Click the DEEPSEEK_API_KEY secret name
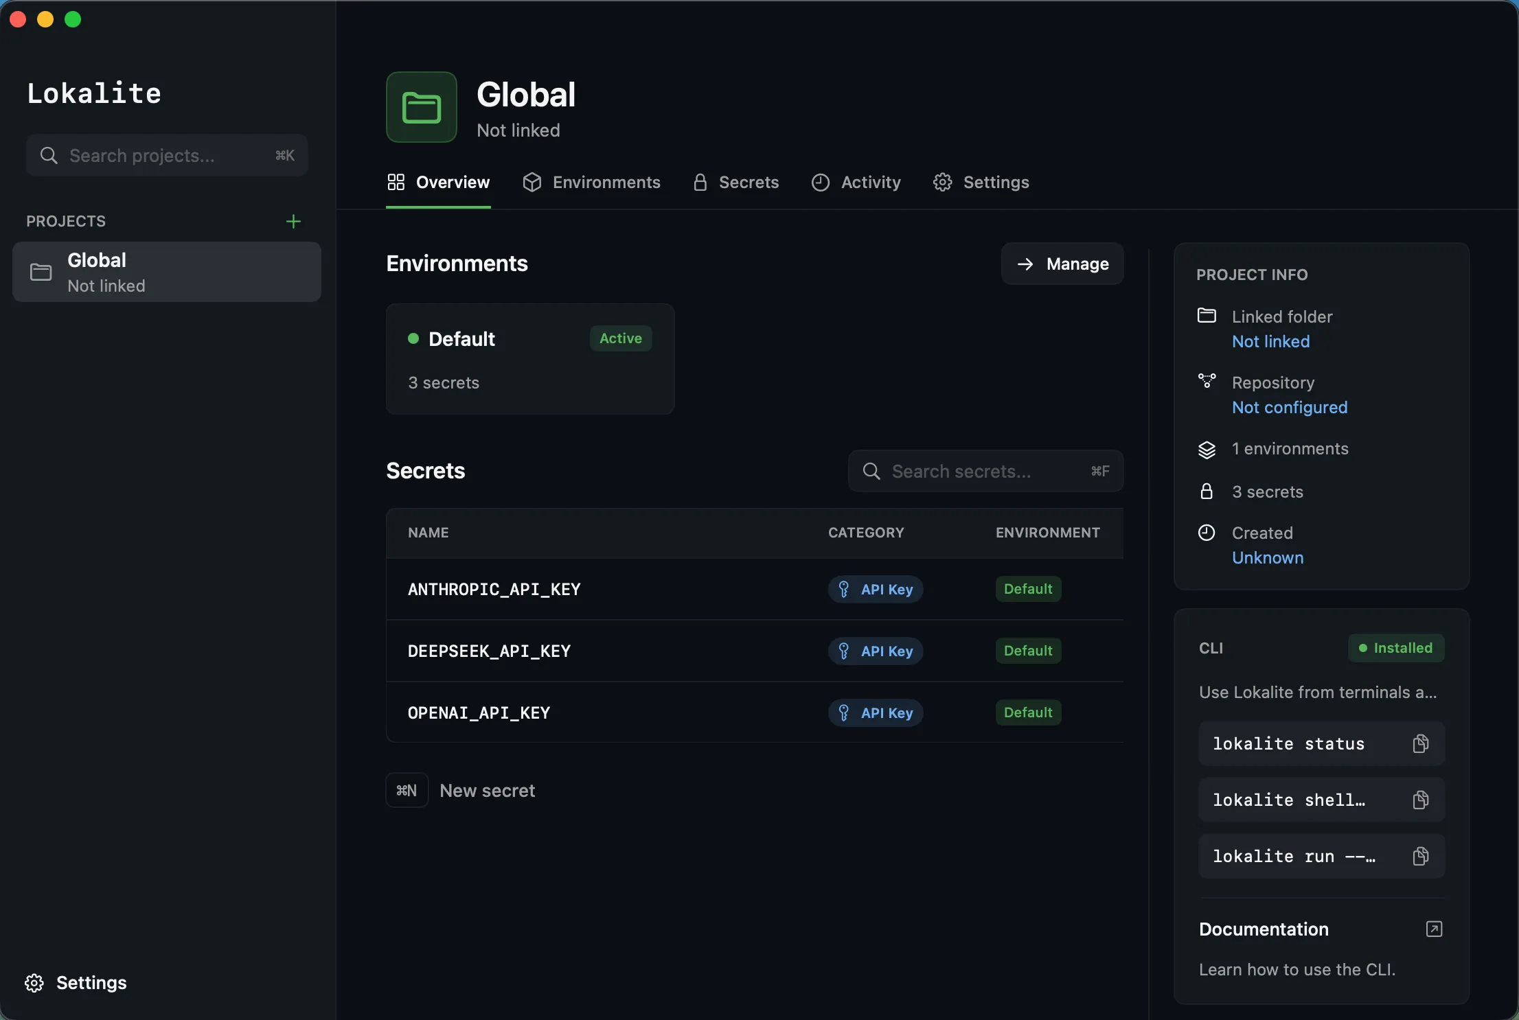Screen dimensions: 1519x1020 coord(489,651)
